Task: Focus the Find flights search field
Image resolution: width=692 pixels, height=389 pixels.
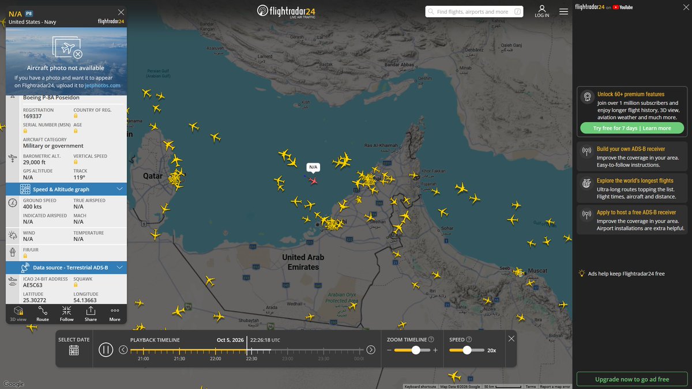Action: coord(474,12)
